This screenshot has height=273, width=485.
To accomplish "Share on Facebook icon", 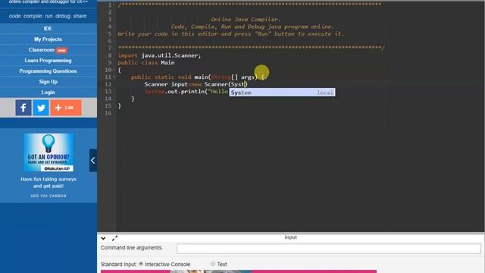I will [x=23, y=108].
